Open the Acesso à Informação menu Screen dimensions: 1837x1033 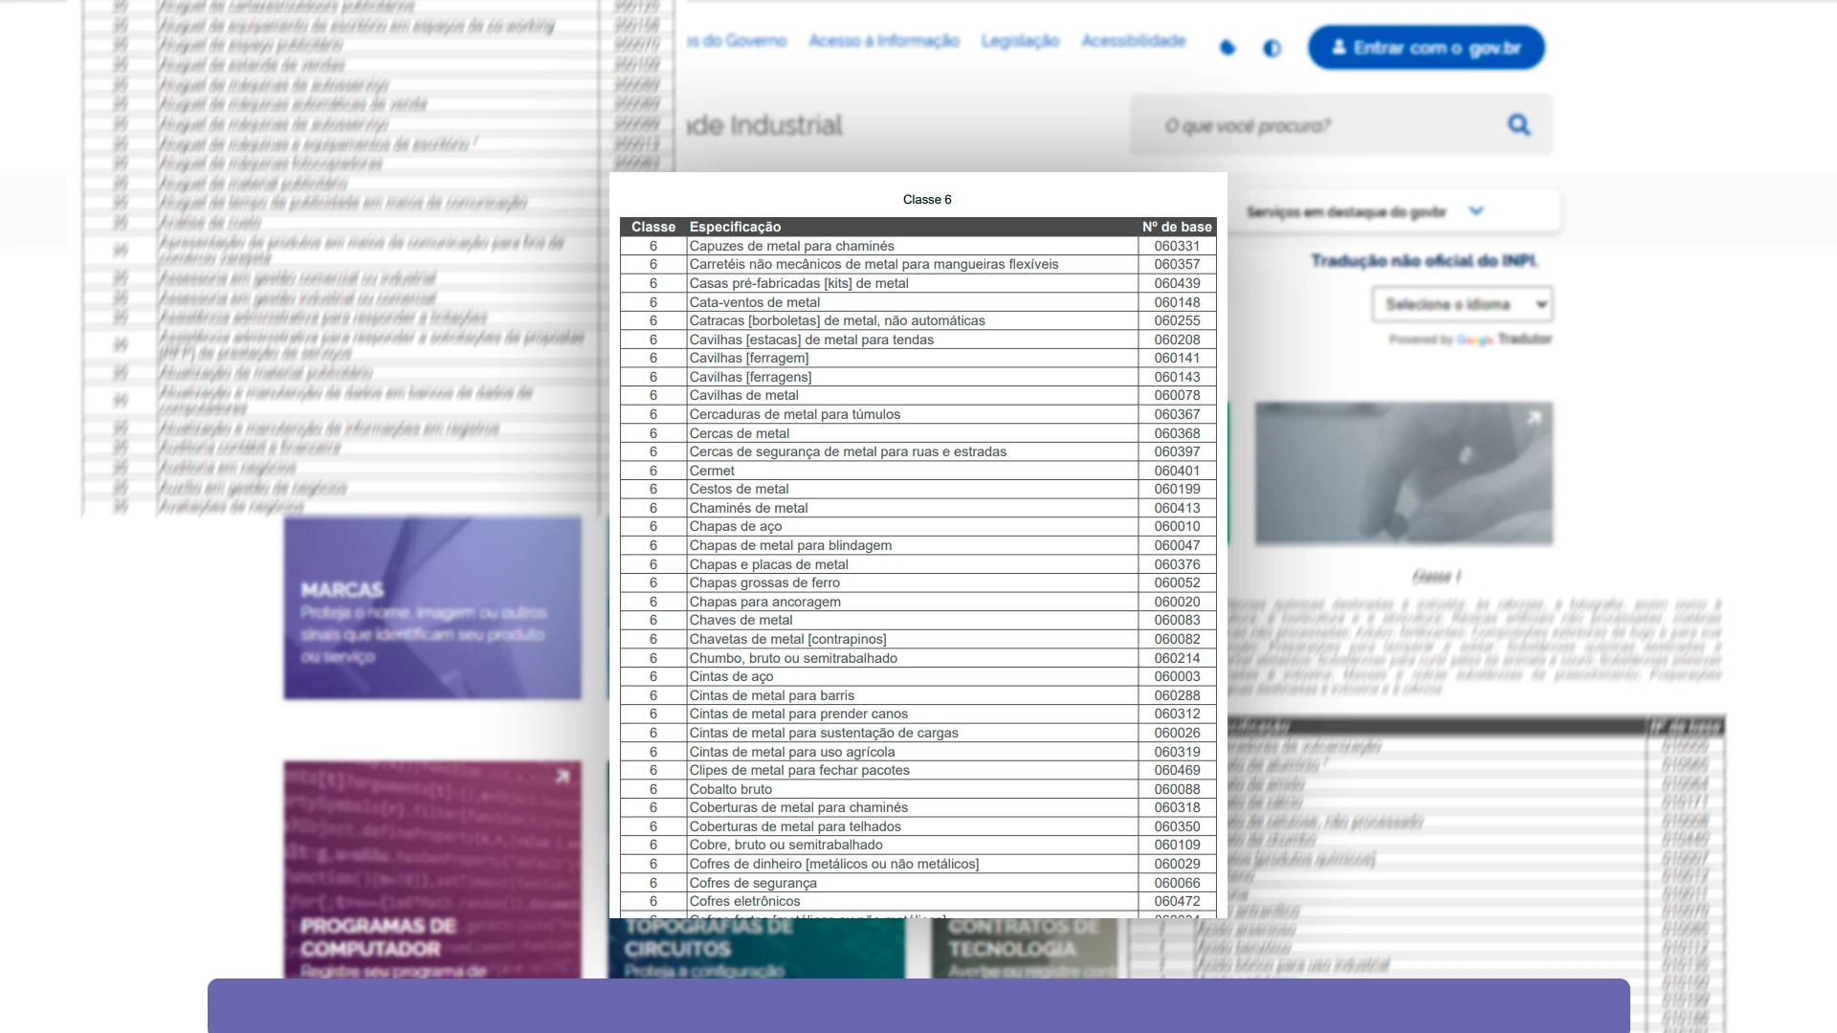tap(883, 41)
